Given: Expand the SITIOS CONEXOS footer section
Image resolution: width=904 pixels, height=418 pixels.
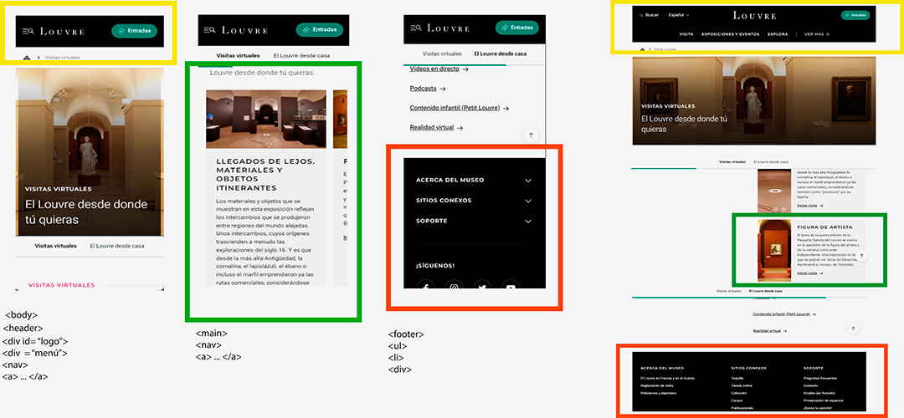Looking at the screenshot, I should pos(528,201).
